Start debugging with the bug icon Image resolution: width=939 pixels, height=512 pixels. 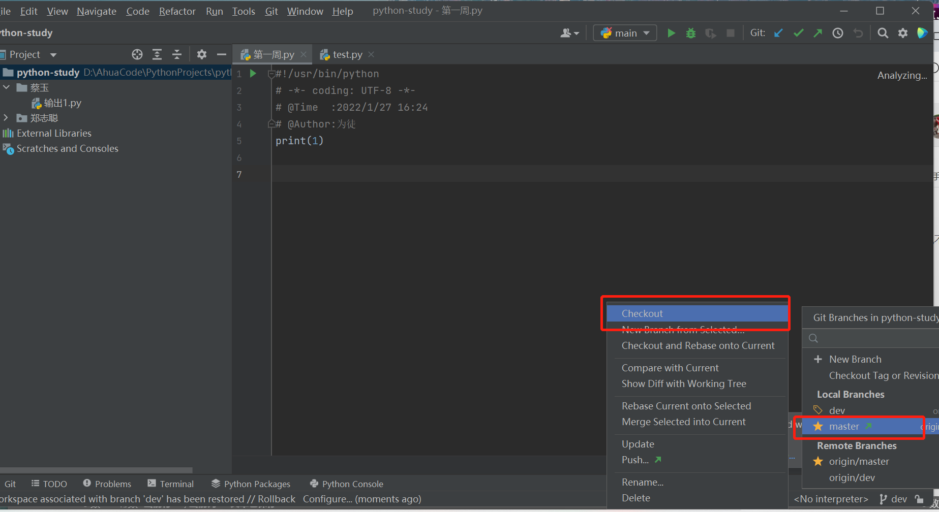tap(691, 33)
